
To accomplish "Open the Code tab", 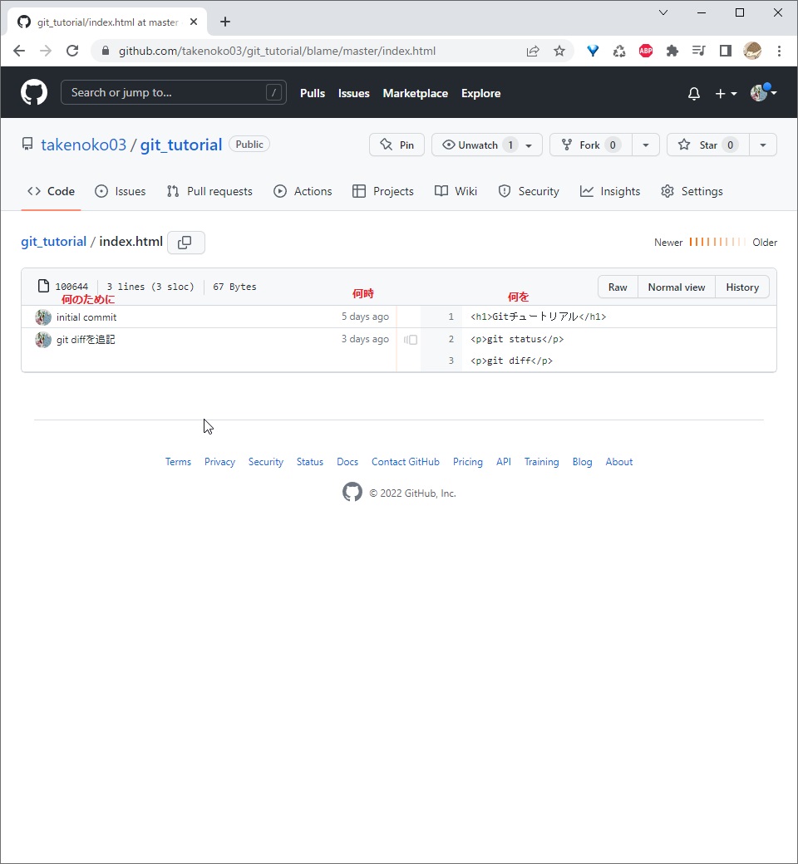I will (52, 191).
